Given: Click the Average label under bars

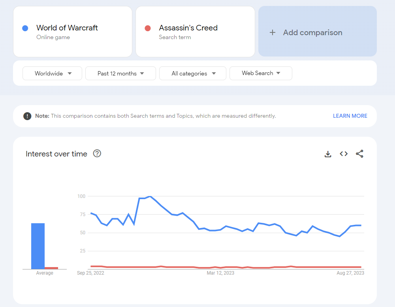Looking at the screenshot, I should click(45, 273).
